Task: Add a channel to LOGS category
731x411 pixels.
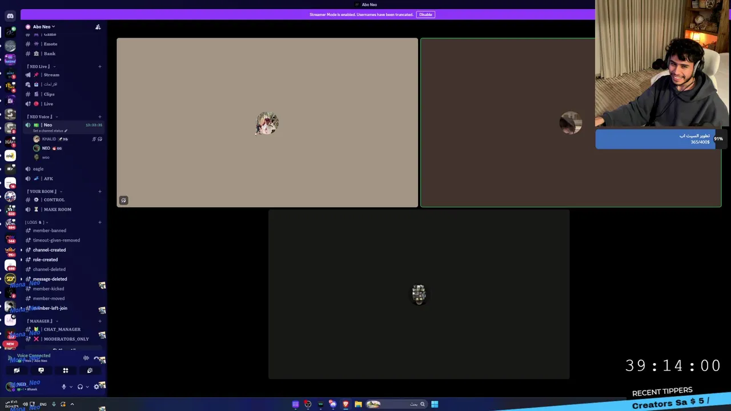Action: (x=100, y=223)
